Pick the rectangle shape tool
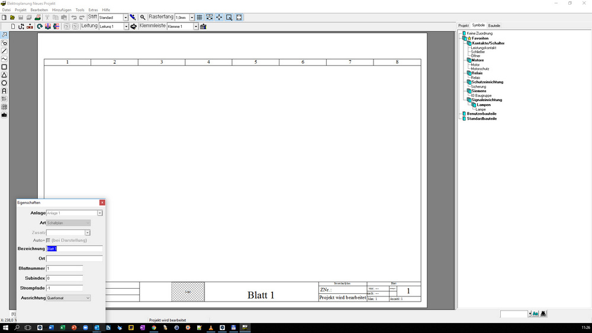592x333 pixels. (4, 67)
